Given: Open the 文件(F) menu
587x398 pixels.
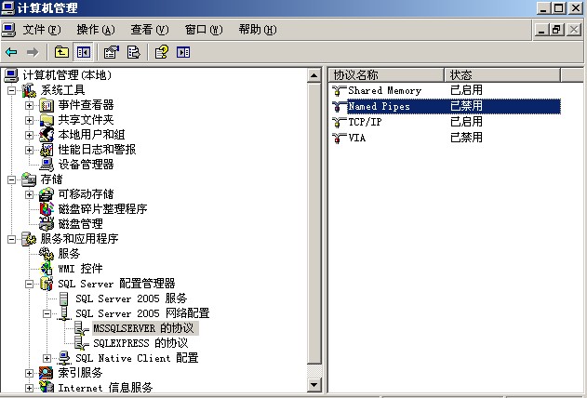Looking at the screenshot, I should [x=42, y=30].
